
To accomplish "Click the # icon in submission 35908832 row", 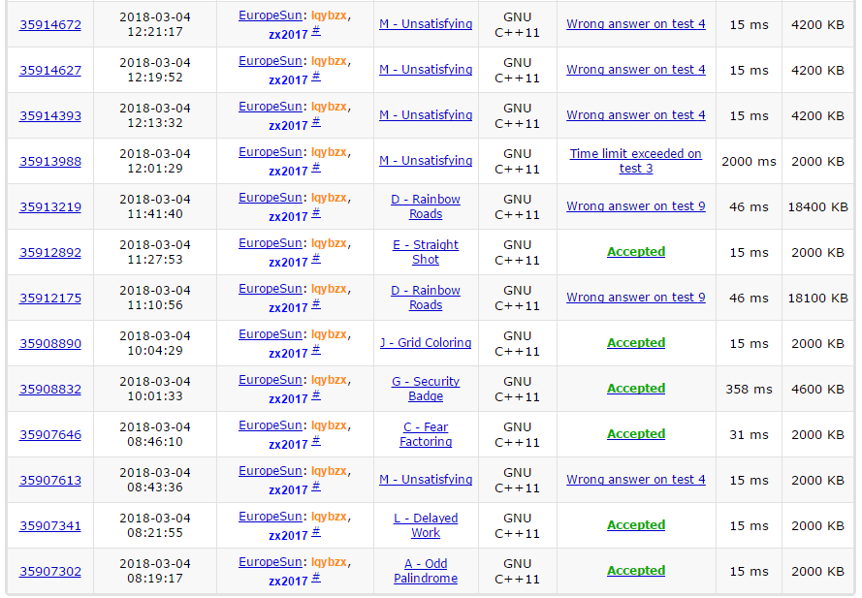I will pyautogui.click(x=316, y=396).
